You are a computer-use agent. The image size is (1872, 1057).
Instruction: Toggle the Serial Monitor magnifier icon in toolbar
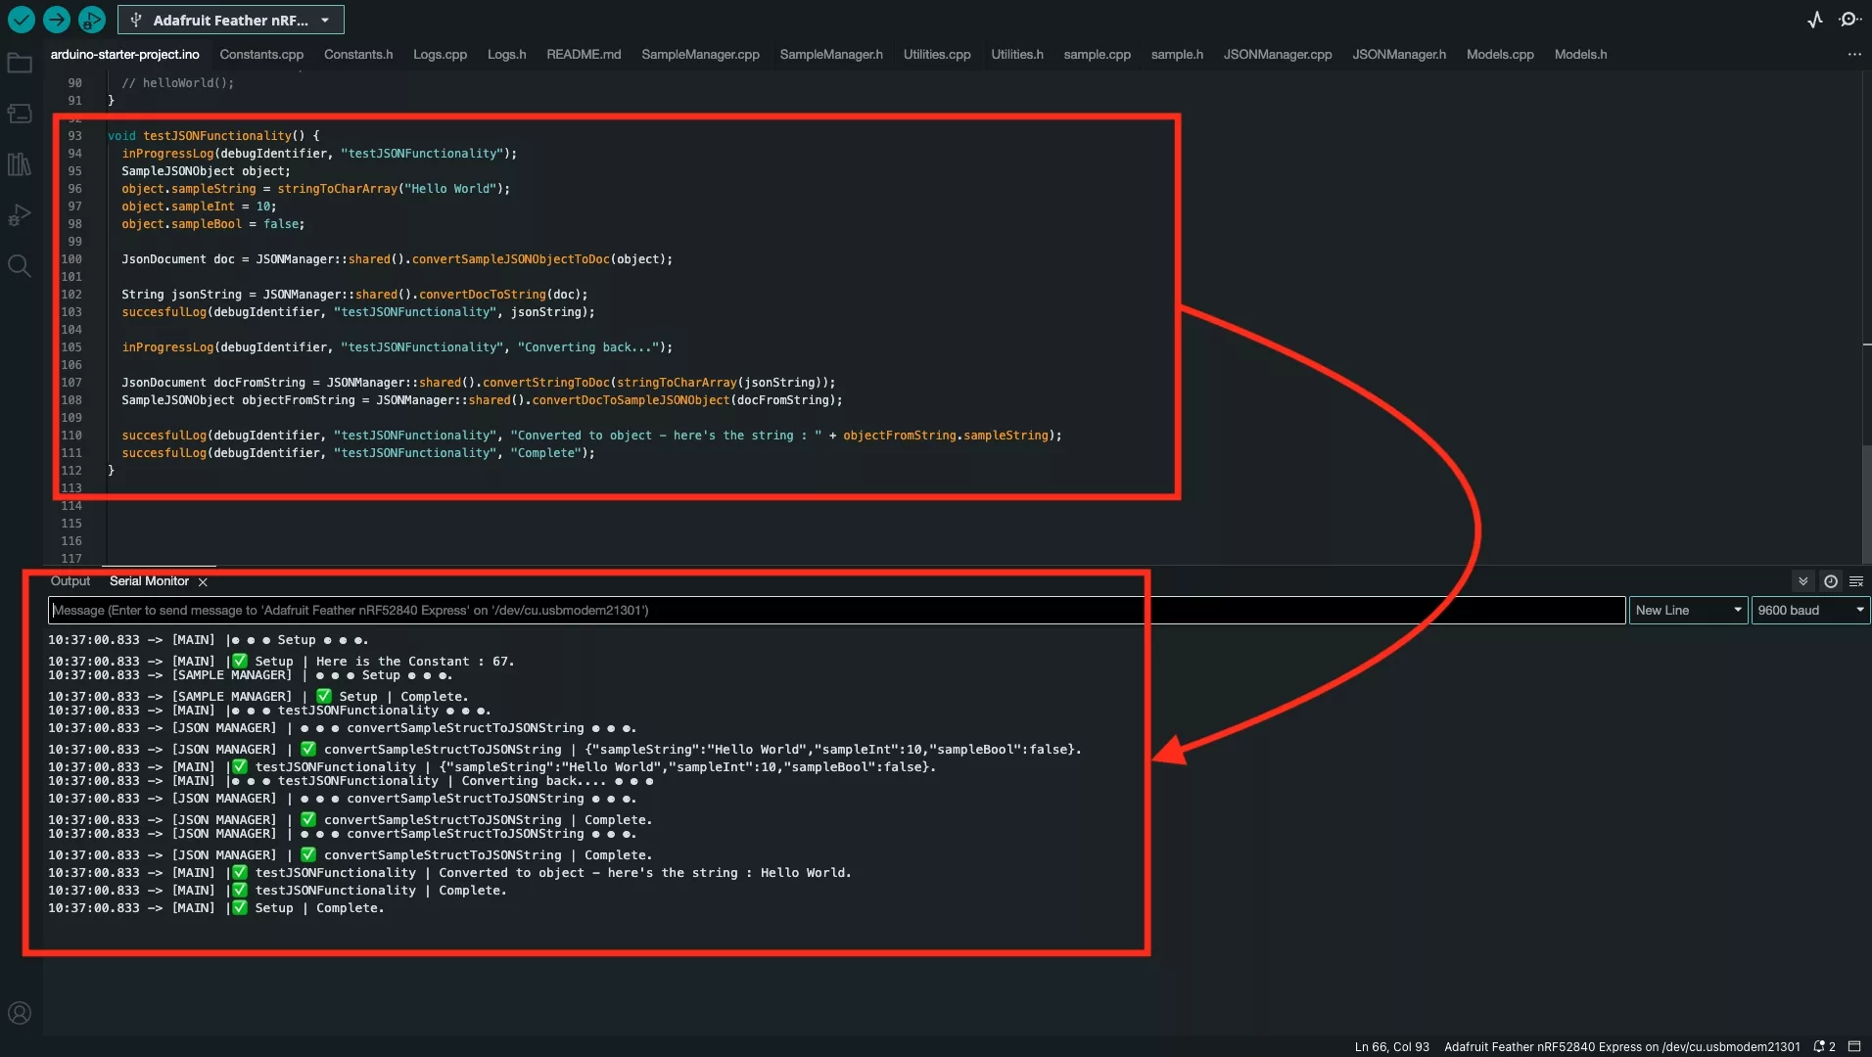coord(1849,20)
